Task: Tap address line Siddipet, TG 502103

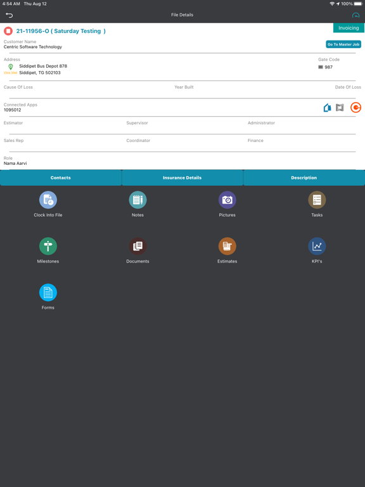Action: 40,73
